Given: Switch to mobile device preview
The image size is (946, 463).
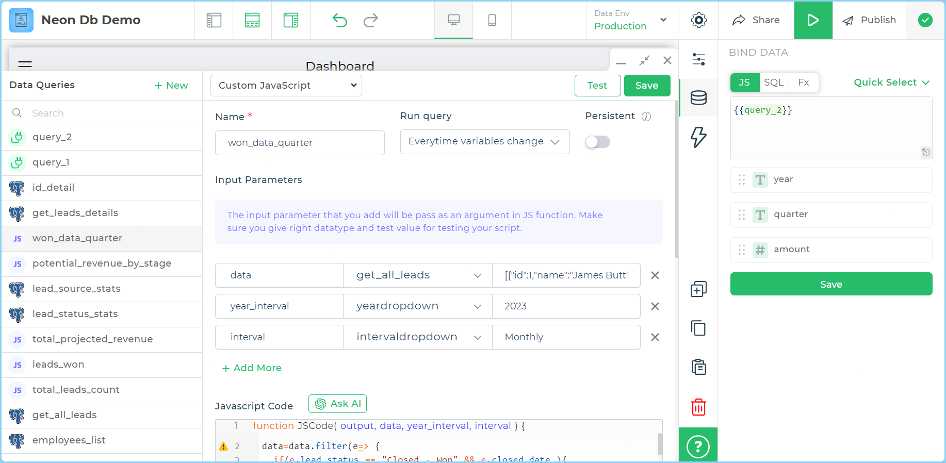Looking at the screenshot, I should [492, 20].
